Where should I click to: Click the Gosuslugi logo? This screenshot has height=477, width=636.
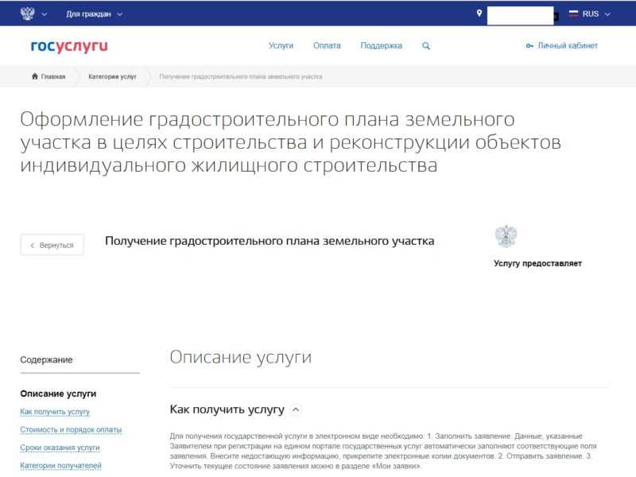coord(69,46)
